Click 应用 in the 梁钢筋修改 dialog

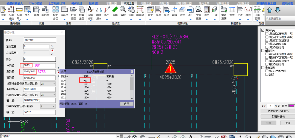127,104
